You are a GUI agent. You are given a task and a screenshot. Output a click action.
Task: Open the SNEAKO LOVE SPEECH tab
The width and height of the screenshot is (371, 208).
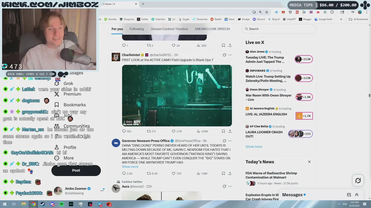point(212,29)
